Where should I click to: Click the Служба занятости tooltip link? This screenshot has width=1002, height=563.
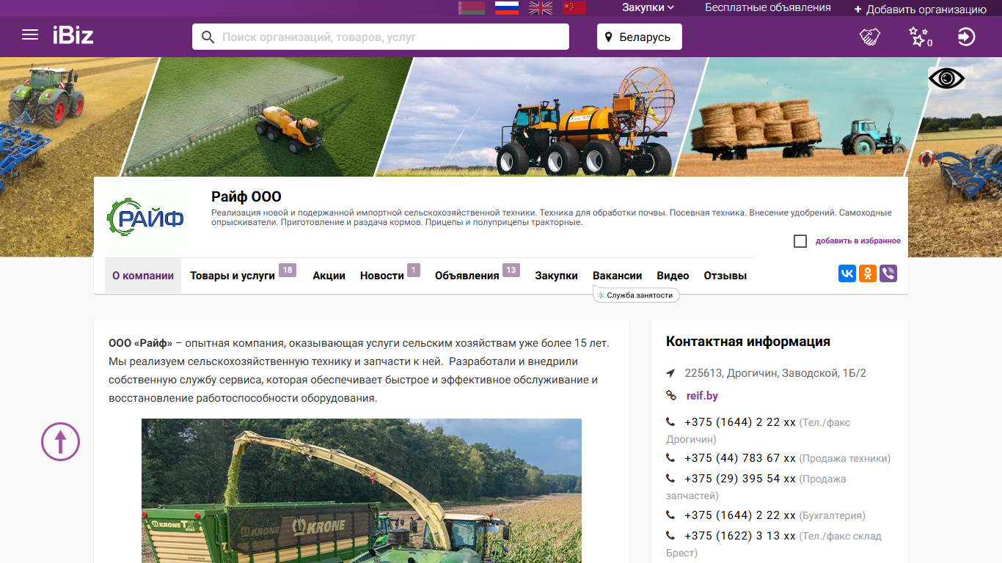tap(637, 295)
